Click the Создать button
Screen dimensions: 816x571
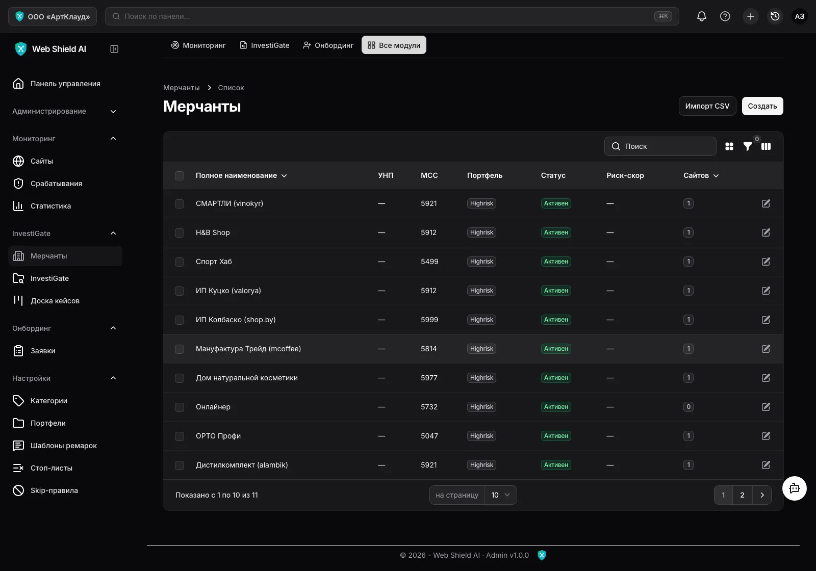coord(762,106)
